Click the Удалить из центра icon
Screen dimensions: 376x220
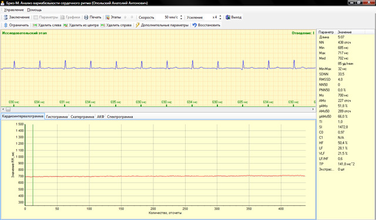pyautogui.click(x=65, y=25)
